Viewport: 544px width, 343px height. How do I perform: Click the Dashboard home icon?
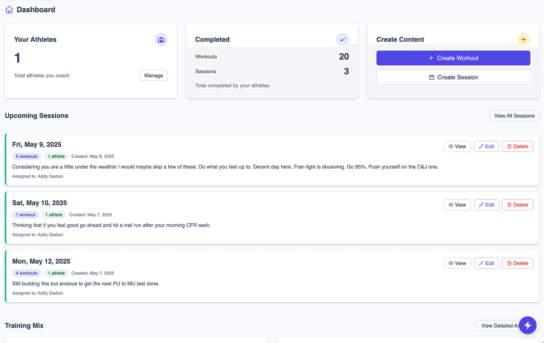coord(9,10)
